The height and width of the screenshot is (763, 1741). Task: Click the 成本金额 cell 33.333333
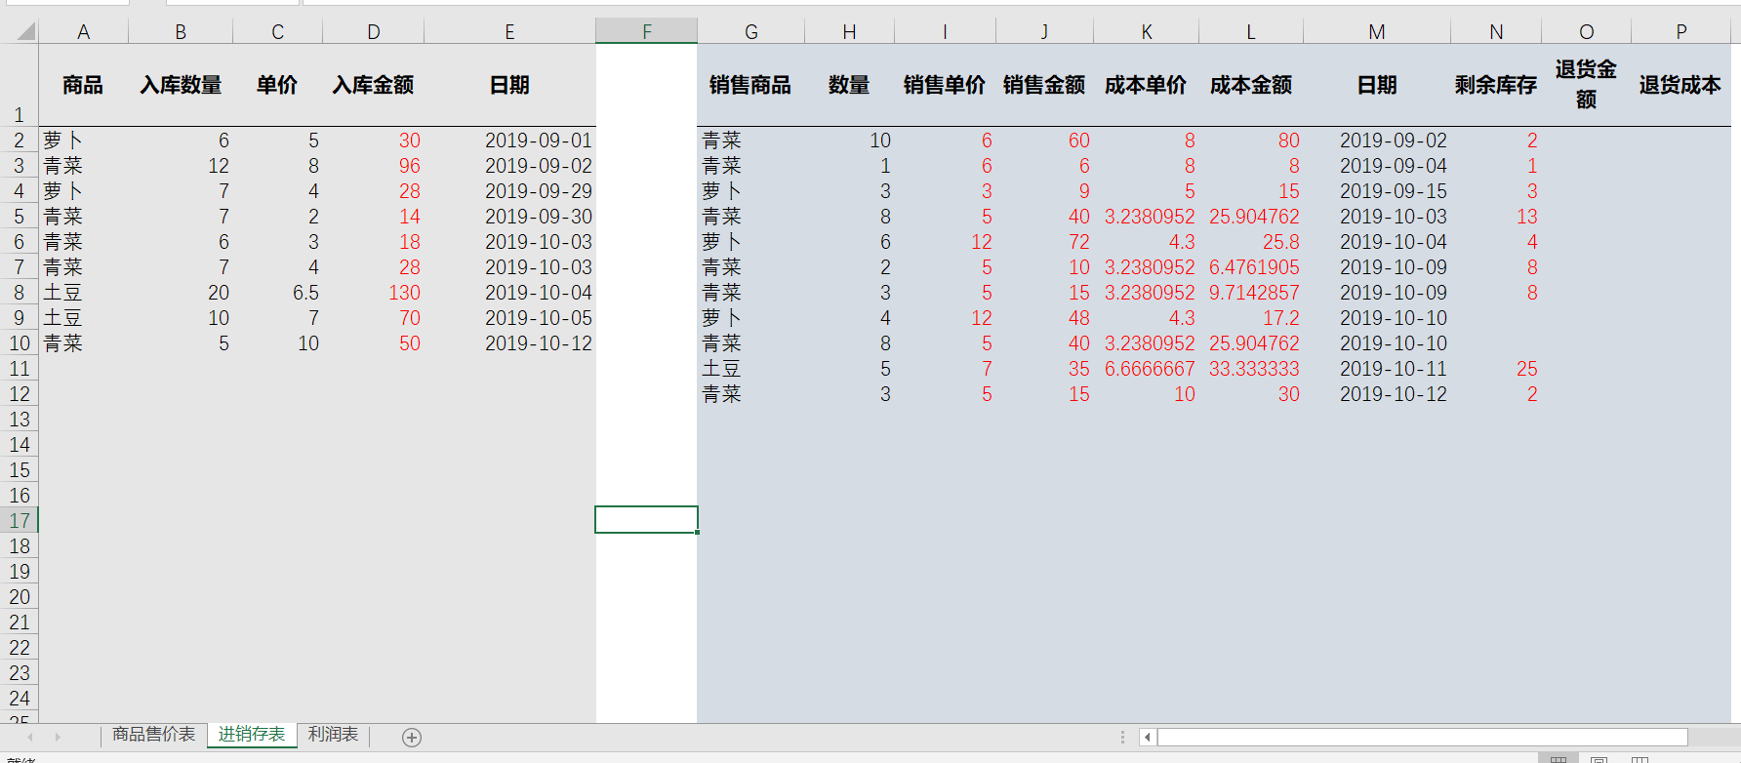[1251, 369]
